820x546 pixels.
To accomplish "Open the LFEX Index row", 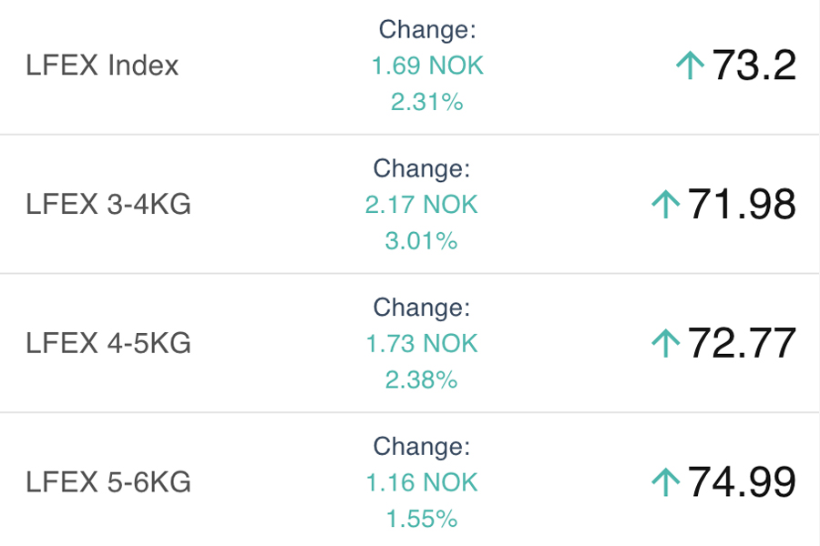I will coord(409,66).
